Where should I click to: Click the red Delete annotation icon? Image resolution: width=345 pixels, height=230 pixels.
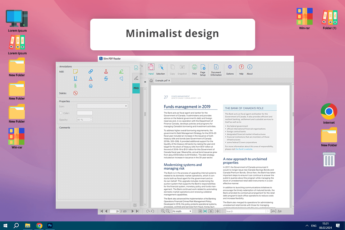(x=75, y=93)
